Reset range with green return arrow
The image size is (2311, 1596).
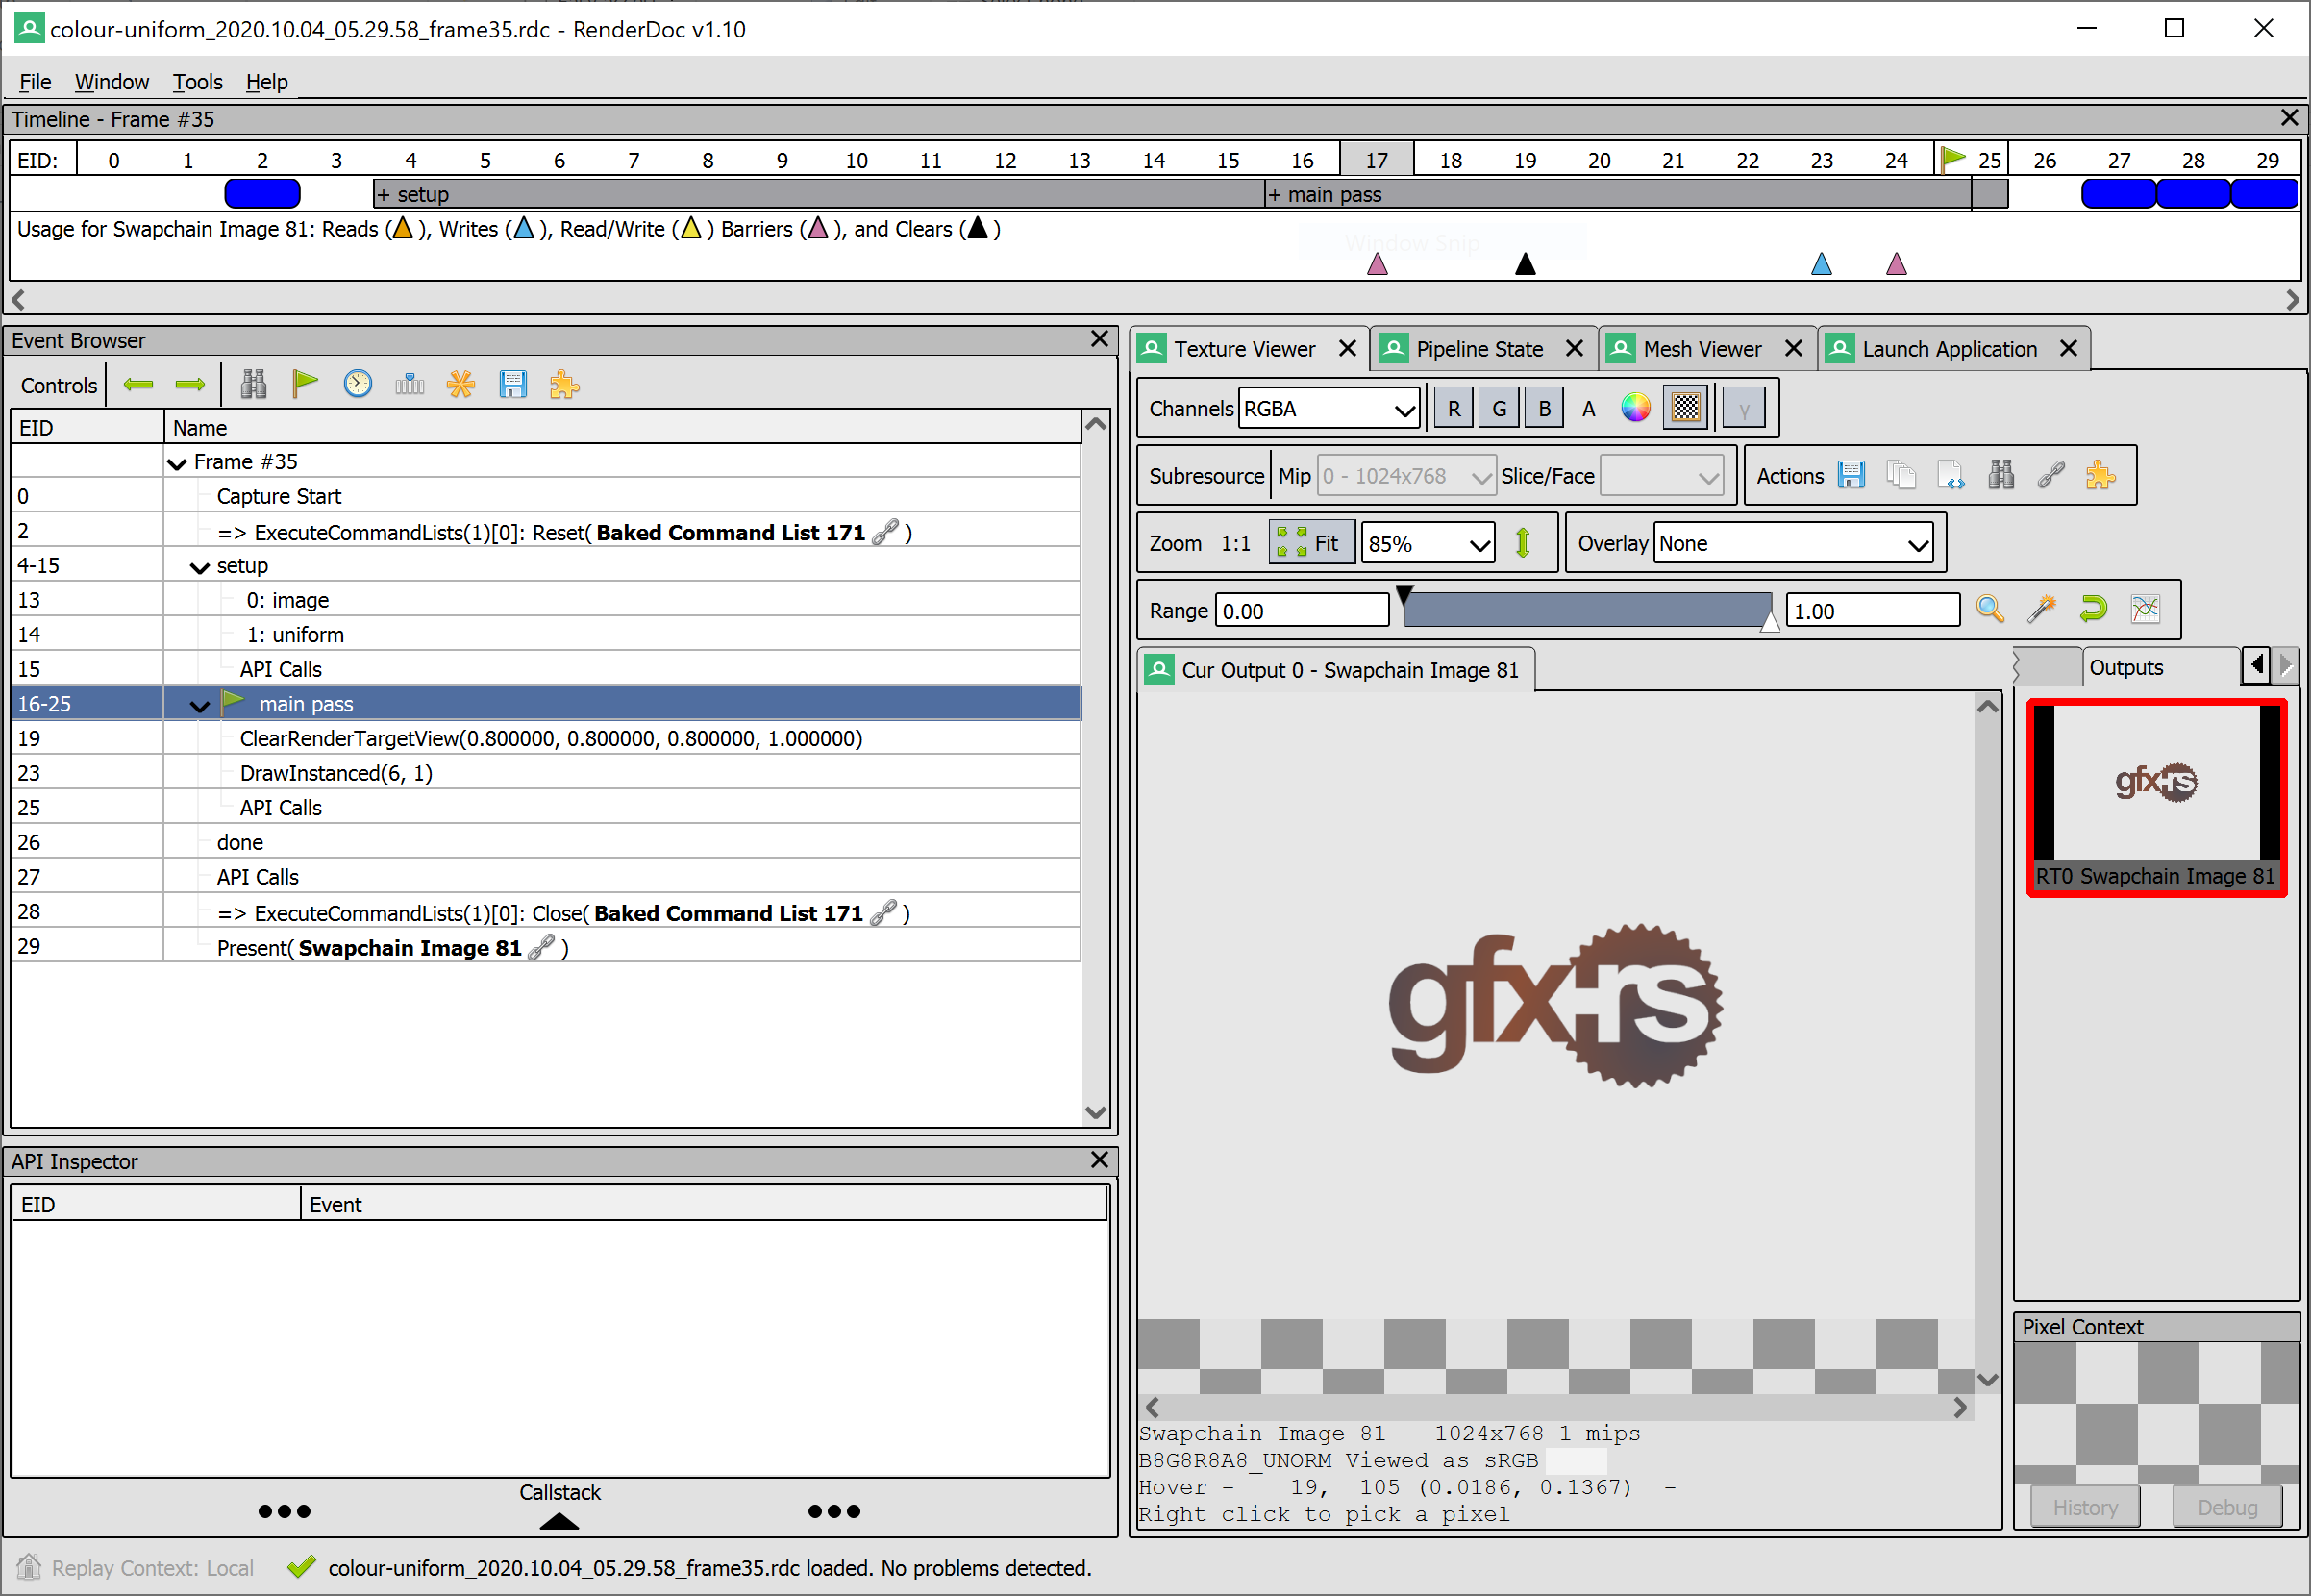click(x=2093, y=609)
